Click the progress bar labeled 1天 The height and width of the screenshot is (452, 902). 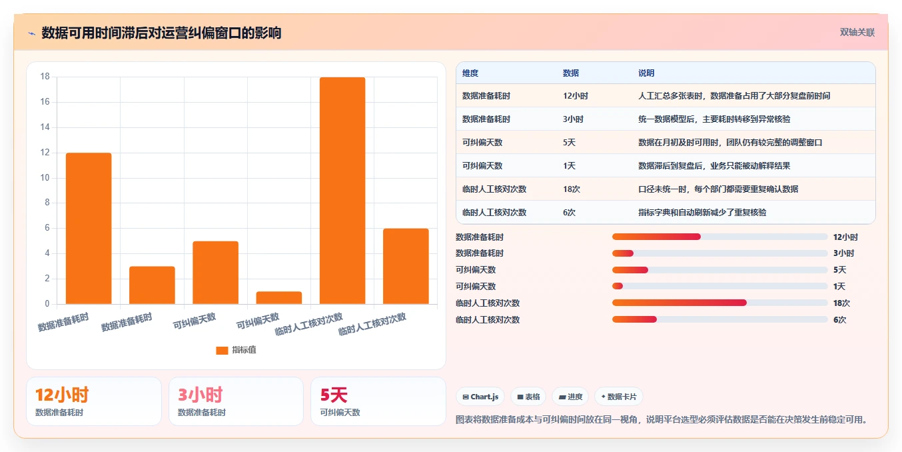click(719, 286)
